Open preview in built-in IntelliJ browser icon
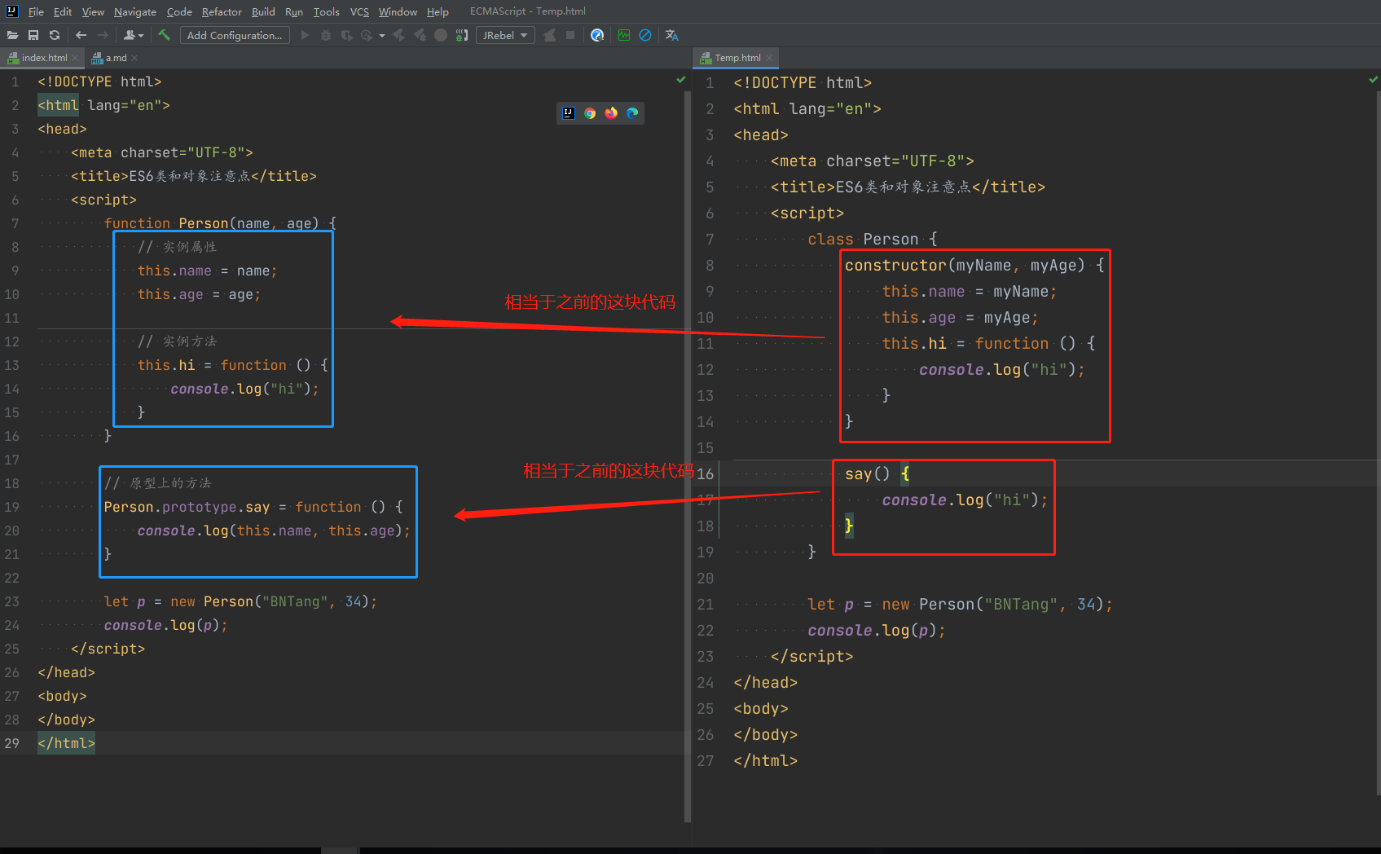 click(569, 113)
